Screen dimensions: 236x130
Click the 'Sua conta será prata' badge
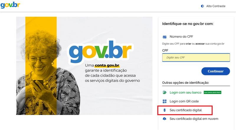[212, 92]
